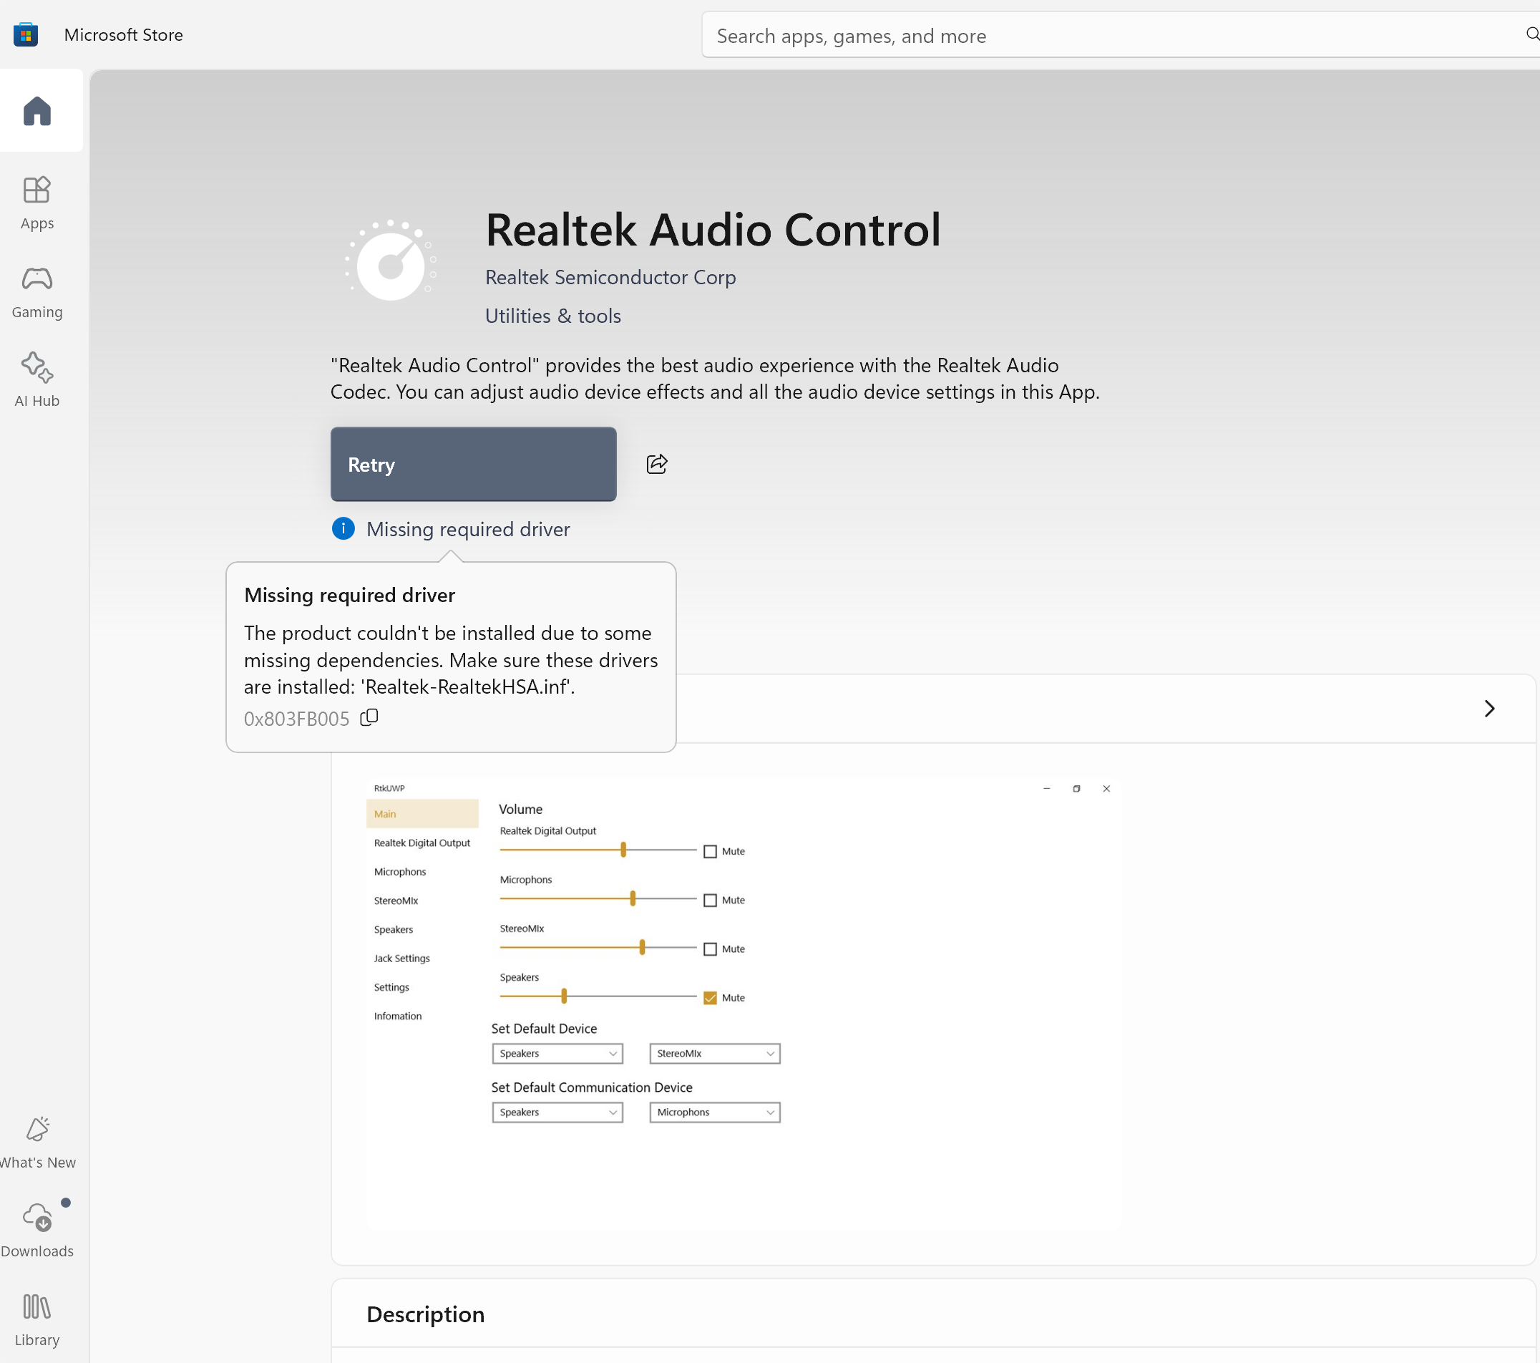Screen dimensions: 1540x1363
Task: Toggle Mute checkbox for StereoMIx volume
Action: [710, 949]
